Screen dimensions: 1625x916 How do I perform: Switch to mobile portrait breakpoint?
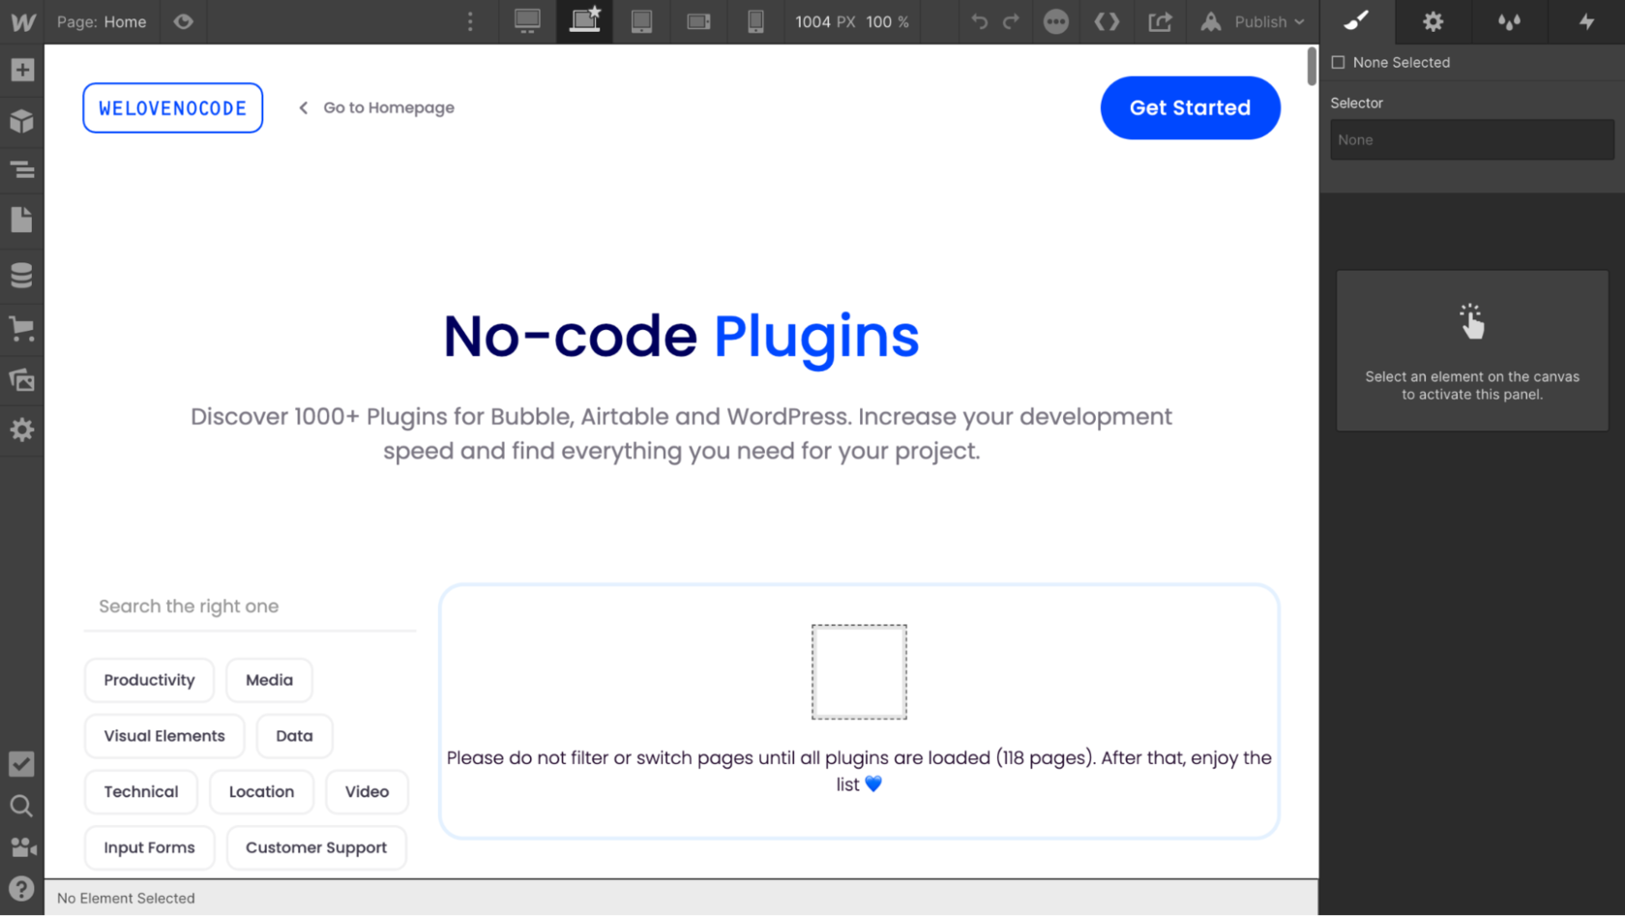click(x=755, y=21)
